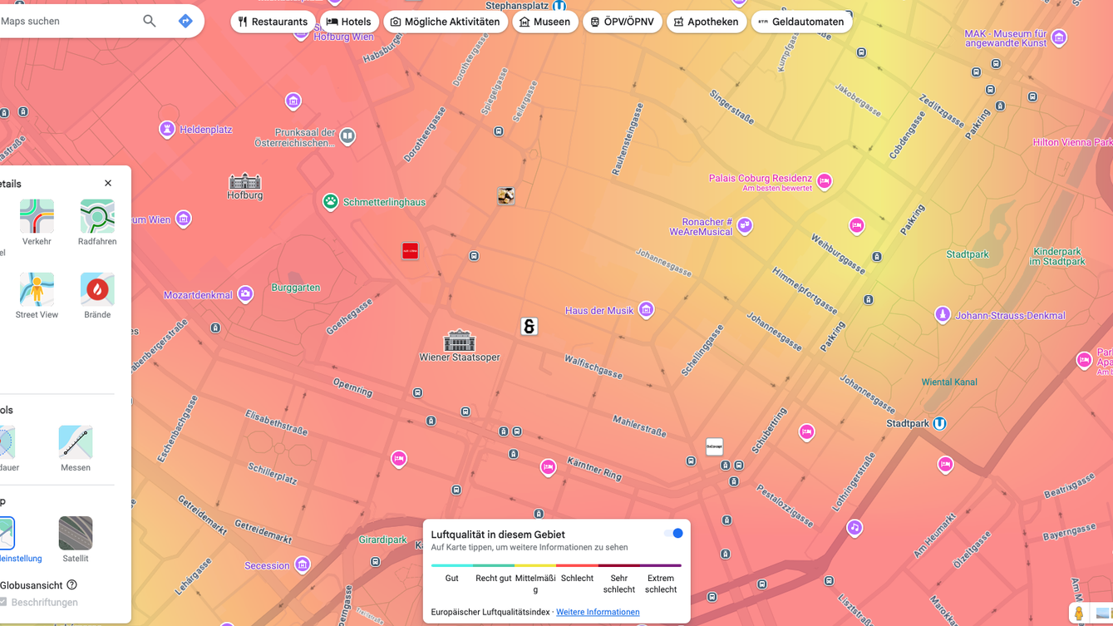Filter map by Hotels
This screenshot has height=626, width=1113.
[x=349, y=22]
